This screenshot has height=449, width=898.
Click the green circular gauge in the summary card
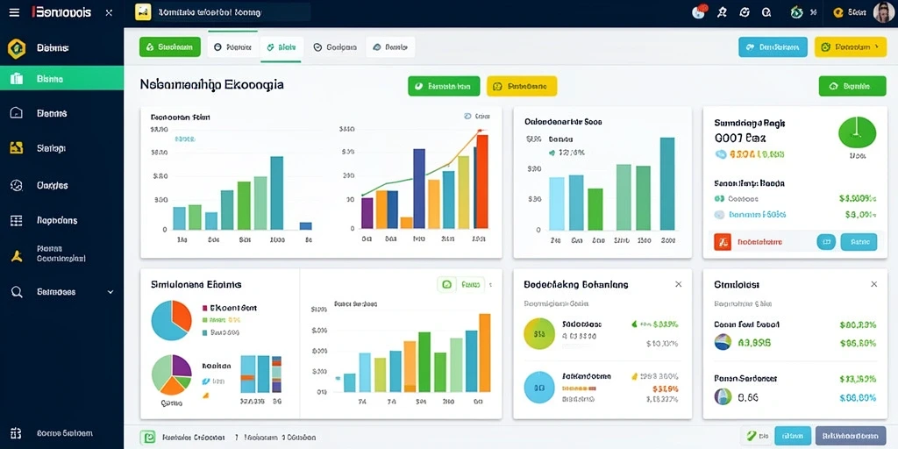857,133
